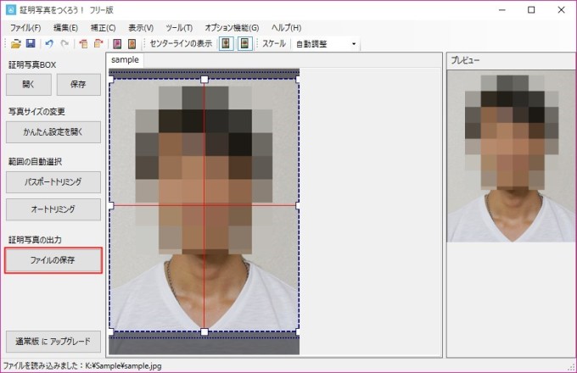Viewport: 577px width, 373px height.
Task: Open the オプション機能(G) menu
Action: click(232, 27)
